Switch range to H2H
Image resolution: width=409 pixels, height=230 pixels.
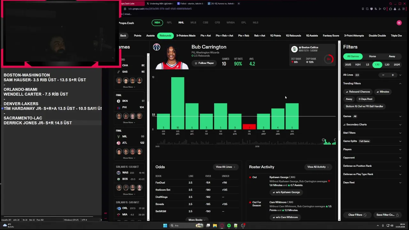(x=358, y=65)
